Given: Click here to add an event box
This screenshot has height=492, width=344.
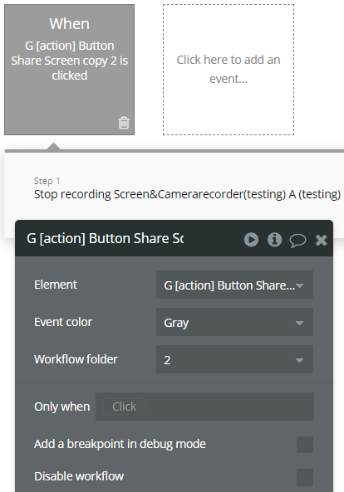Looking at the screenshot, I should (x=229, y=70).
